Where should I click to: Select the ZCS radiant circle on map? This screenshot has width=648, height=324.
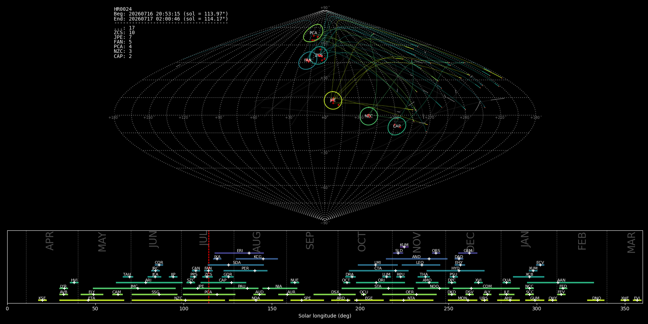pyautogui.click(x=319, y=55)
